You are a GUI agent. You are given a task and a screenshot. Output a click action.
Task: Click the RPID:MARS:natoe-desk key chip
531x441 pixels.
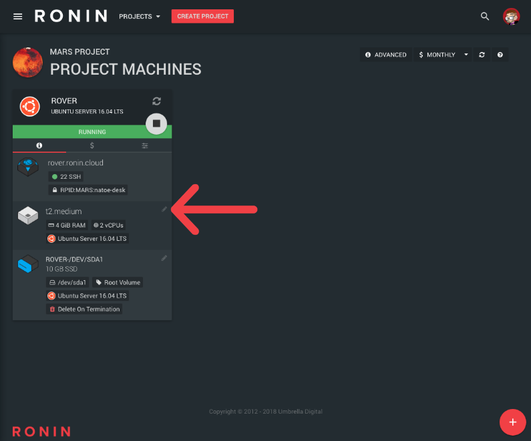pos(88,190)
